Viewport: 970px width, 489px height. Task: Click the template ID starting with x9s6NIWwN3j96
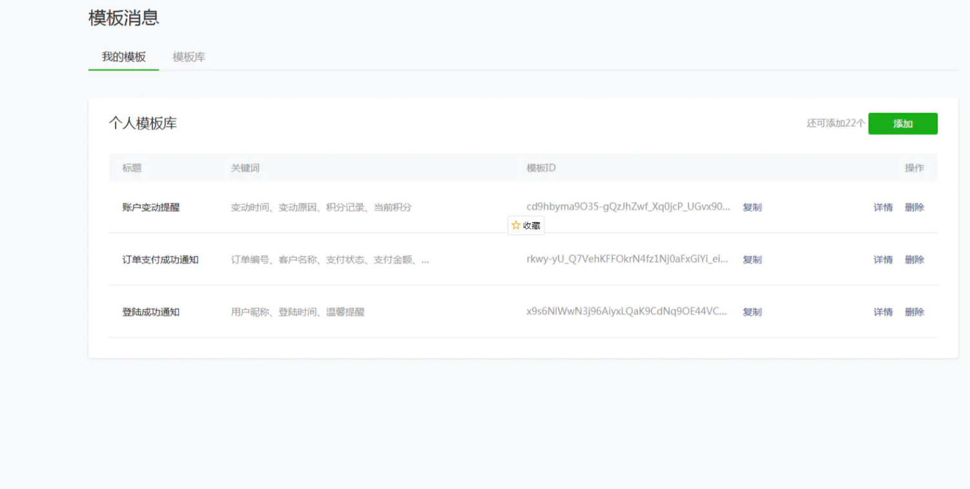[x=626, y=311]
